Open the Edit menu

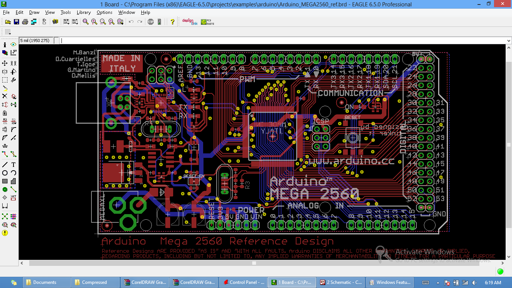tap(19, 12)
